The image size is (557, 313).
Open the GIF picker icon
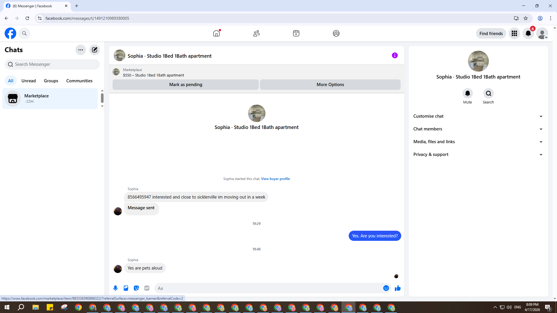click(x=147, y=288)
